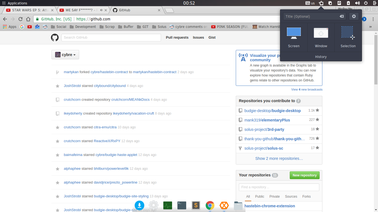View 4 new broadcasts link

[307, 89]
